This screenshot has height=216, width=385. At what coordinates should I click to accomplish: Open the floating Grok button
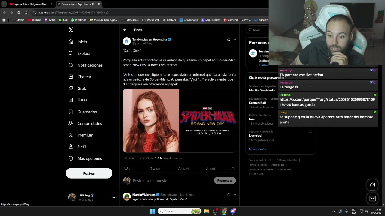click(x=372, y=185)
